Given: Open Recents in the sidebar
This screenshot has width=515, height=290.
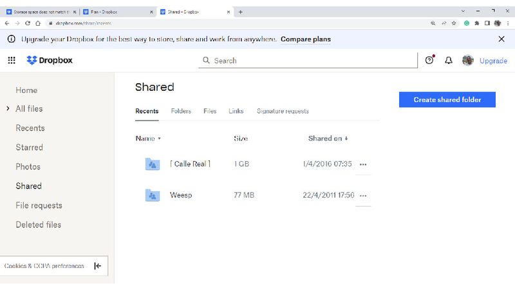Looking at the screenshot, I should 30,128.
